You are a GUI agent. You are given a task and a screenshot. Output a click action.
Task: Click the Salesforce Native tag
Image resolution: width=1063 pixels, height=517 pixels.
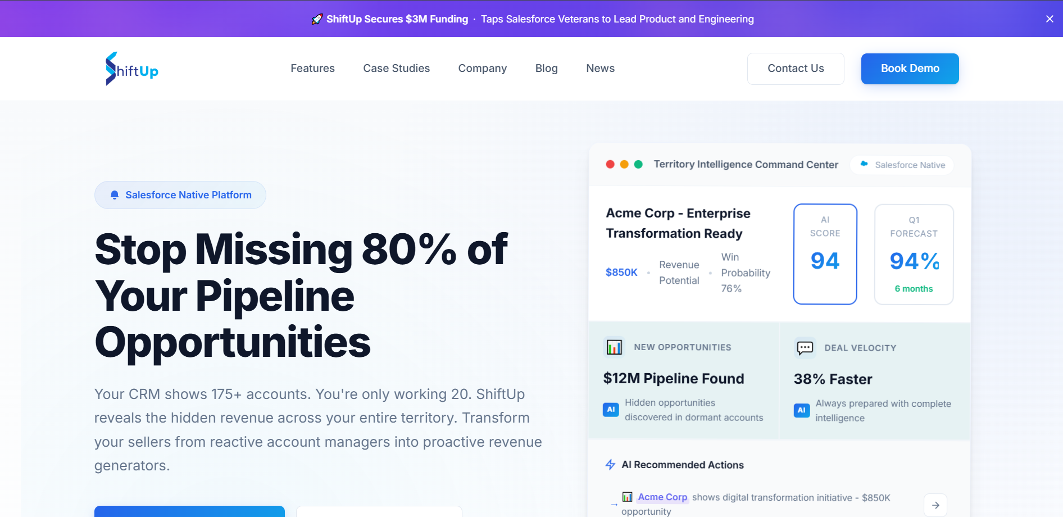click(x=902, y=165)
